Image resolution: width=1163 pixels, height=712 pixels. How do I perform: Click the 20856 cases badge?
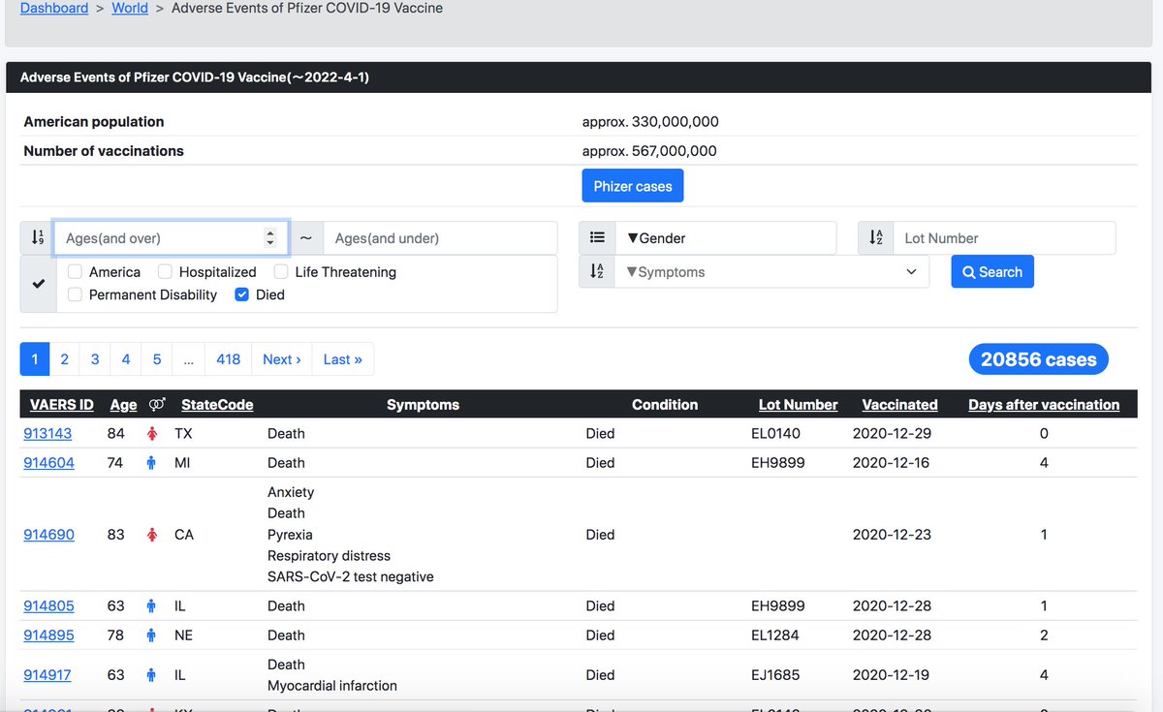(x=1039, y=359)
